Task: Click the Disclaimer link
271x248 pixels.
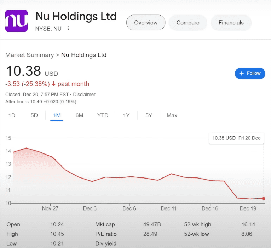Action: [x=84, y=95]
